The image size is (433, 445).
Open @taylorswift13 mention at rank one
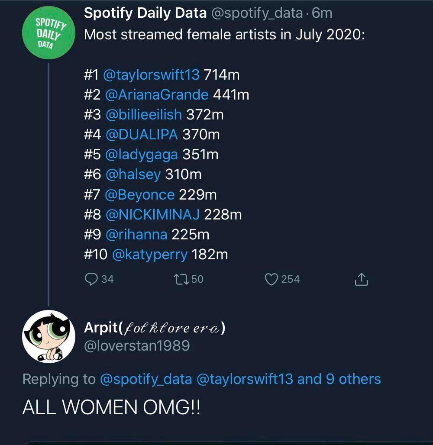point(151,75)
